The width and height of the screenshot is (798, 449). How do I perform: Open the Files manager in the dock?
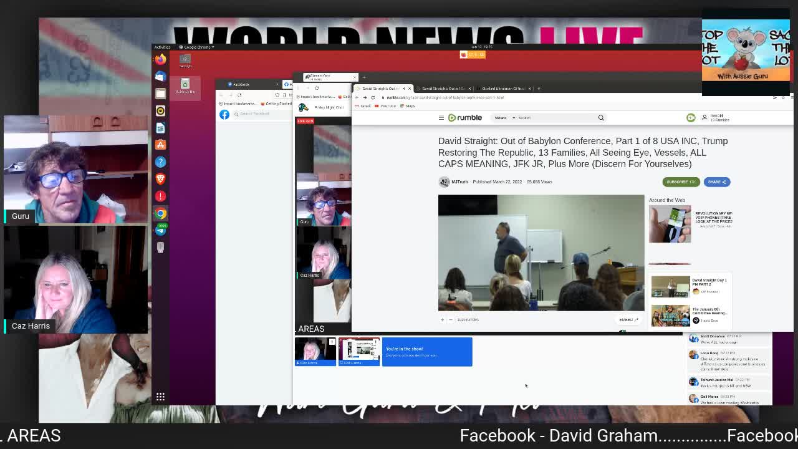coord(160,94)
